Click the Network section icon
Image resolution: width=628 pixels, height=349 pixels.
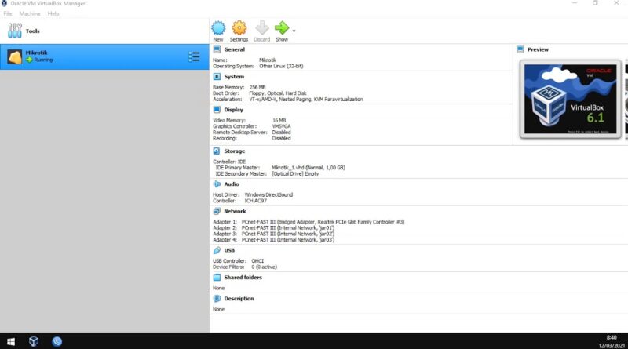217,211
